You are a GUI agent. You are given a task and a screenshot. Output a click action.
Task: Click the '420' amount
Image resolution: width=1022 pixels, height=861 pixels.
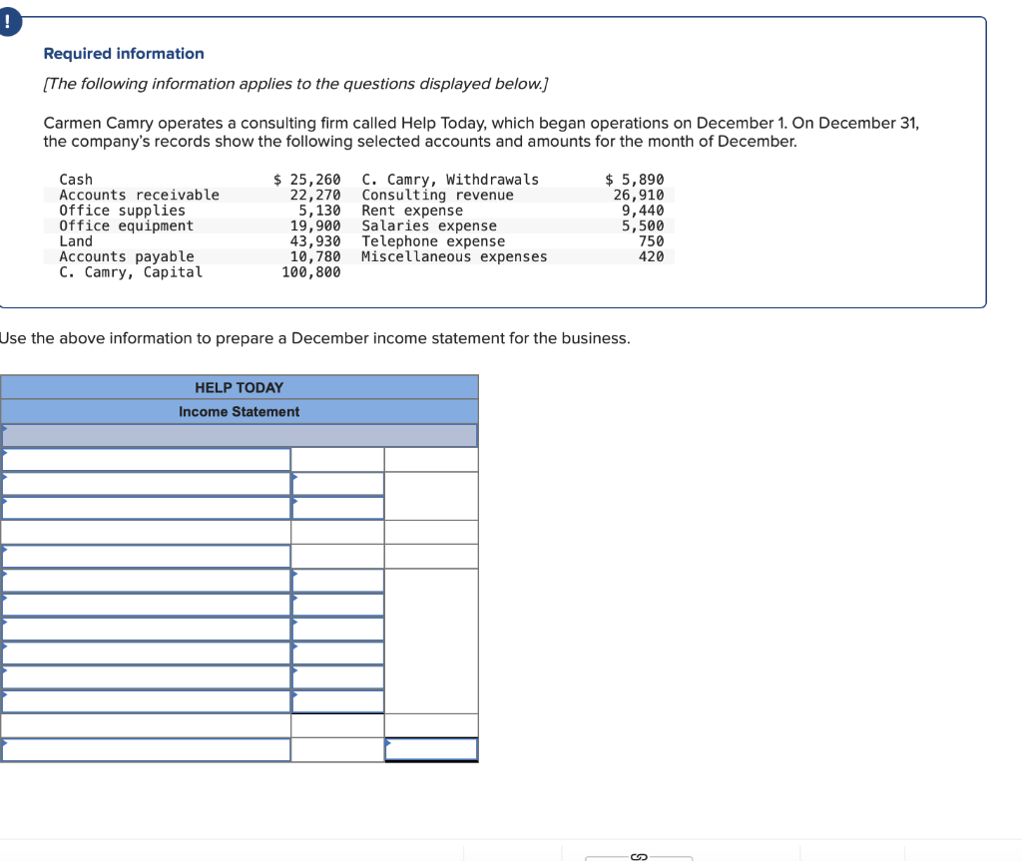pos(651,256)
